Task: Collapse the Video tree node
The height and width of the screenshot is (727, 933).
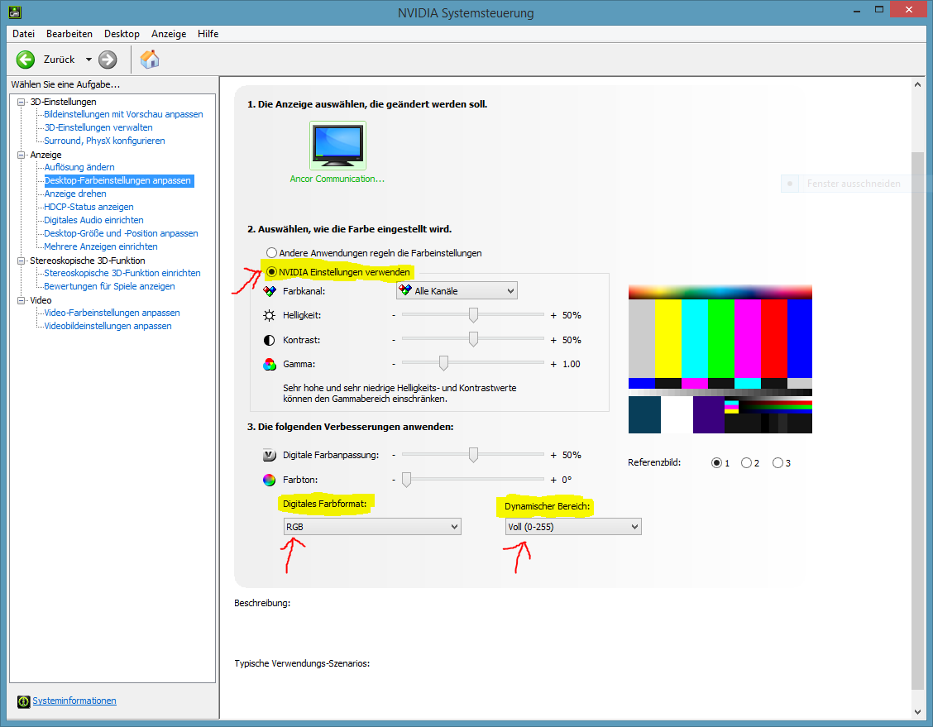Action: click(x=22, y=300)
